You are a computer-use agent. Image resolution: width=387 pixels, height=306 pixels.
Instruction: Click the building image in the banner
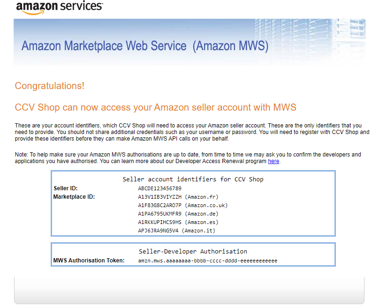tap(309, 40)
